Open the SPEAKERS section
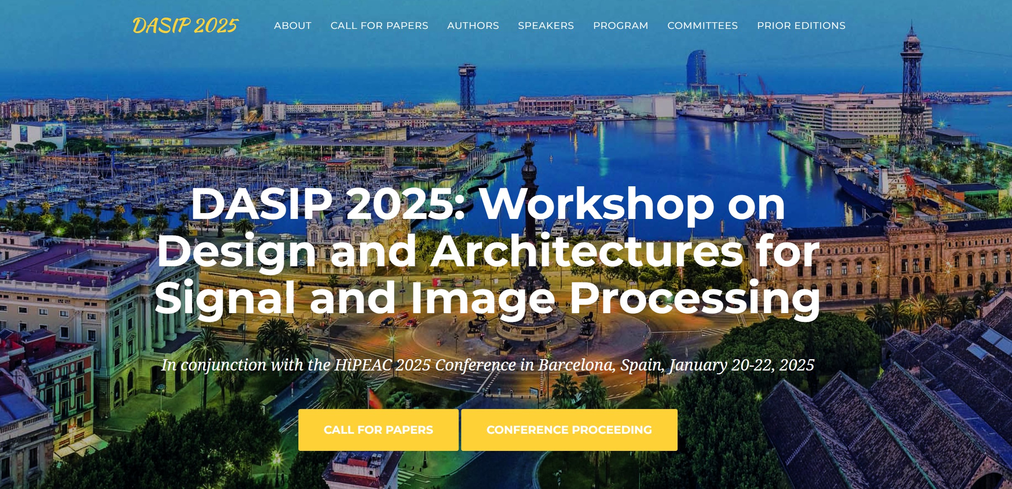 tap(546, 26)
